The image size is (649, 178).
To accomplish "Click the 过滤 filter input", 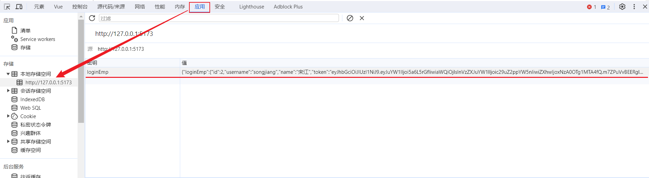I will [219, 18].
